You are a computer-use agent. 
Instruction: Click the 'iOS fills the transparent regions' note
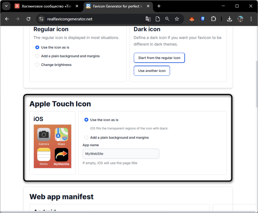tap(129, 128)
